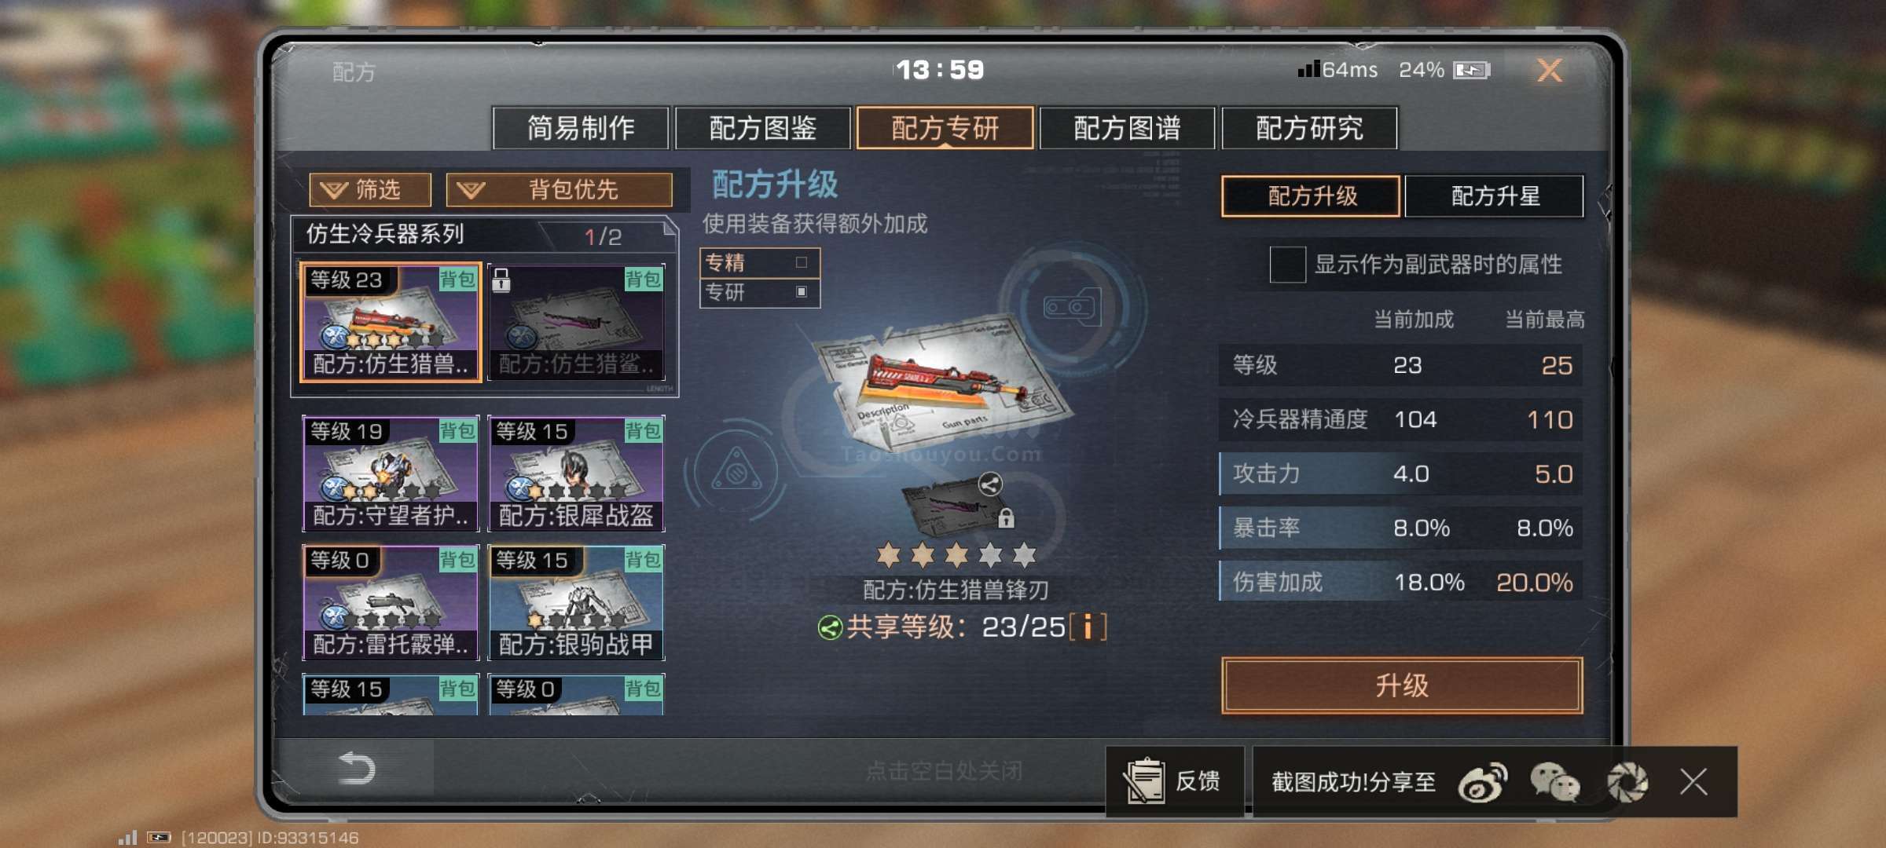1886x848 pixels.
Task: Open the 简易制作 tab
Action: (x=581, y=128)
